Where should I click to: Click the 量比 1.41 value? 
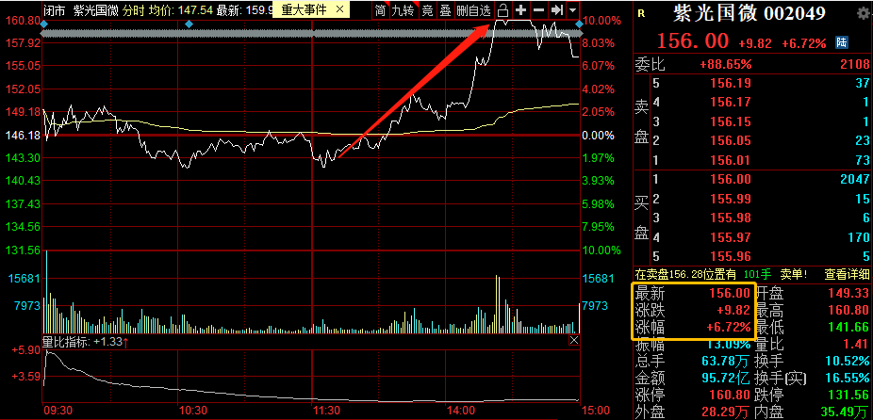856,344
